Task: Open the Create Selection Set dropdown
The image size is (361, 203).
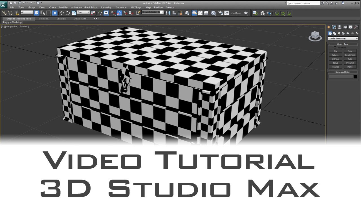Action: pos(153,12)
